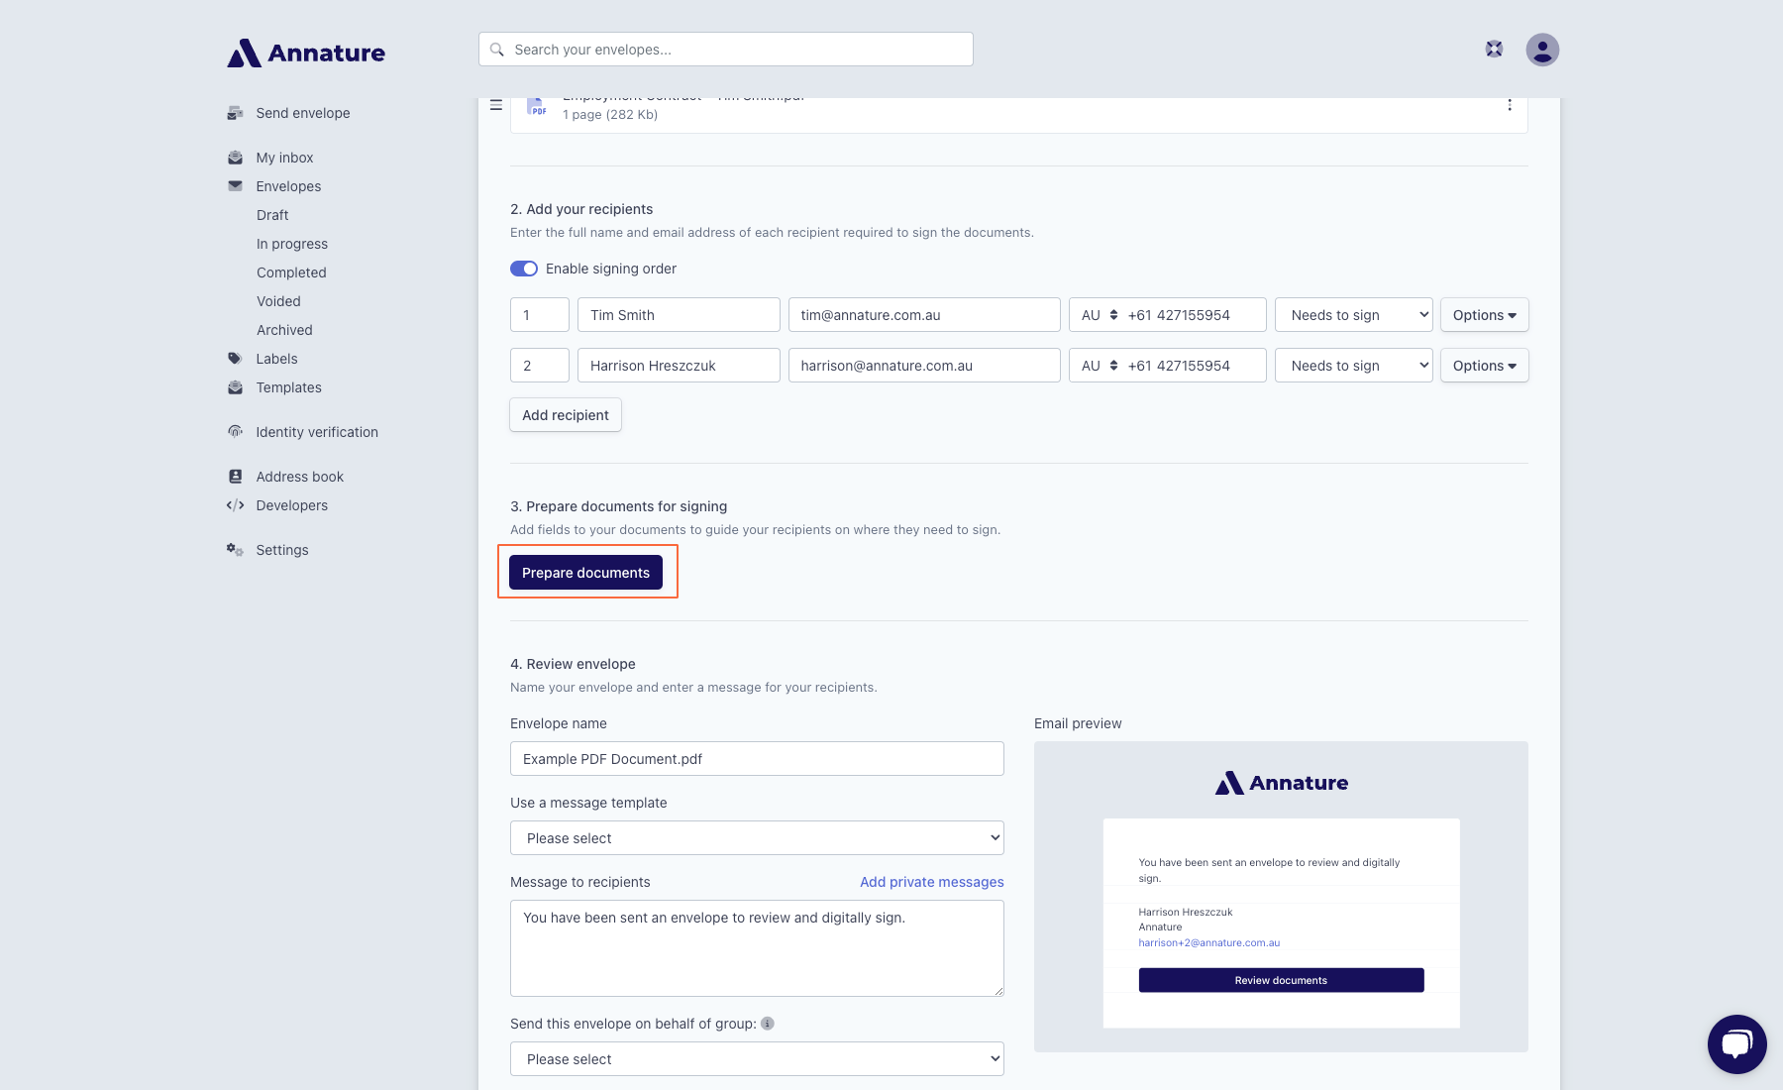Open the user profile avatar

point(1542,50)
